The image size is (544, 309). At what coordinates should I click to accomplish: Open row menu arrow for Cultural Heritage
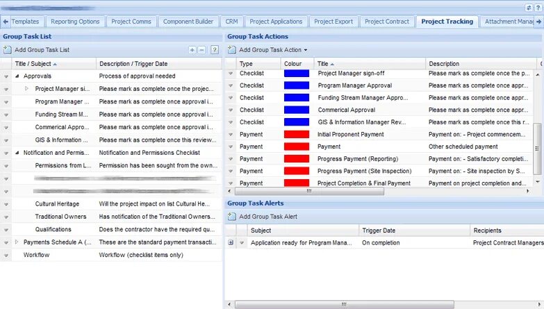pyautogui.click(x=6, y=204)
